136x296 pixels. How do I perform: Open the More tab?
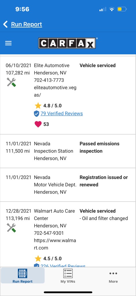click(x=113, y=276)
